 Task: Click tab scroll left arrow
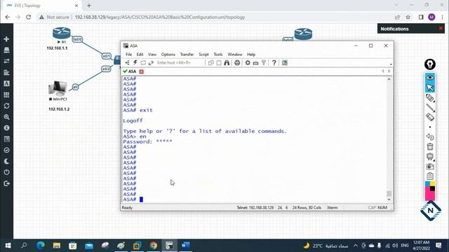pyautogui.click(x=383, y=71)
